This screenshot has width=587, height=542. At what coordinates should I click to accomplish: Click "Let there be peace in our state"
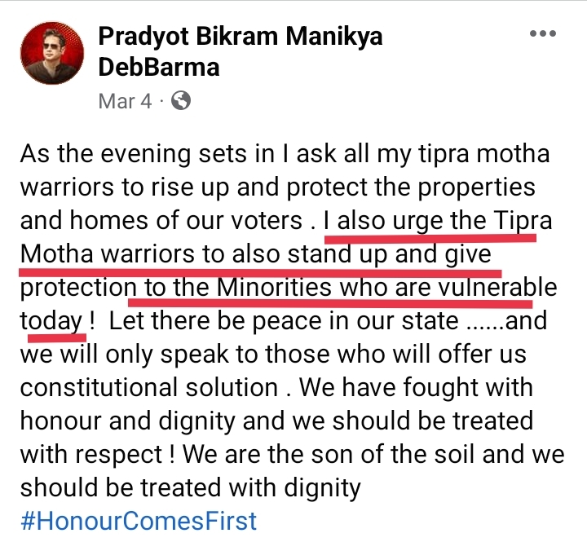[x=284, y=321]
